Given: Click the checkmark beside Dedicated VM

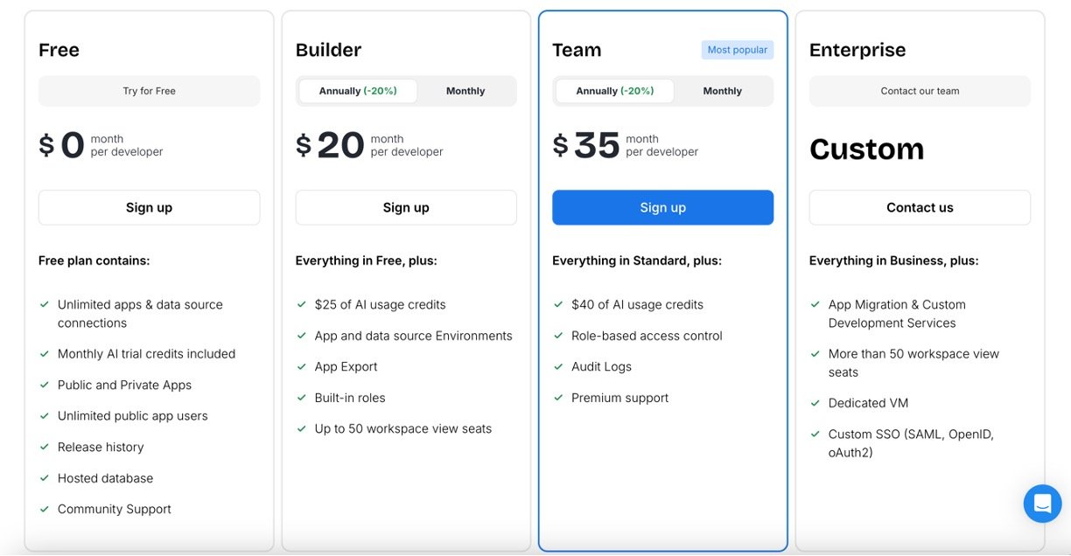Looking at the screenshot, I should pos(815,403).
